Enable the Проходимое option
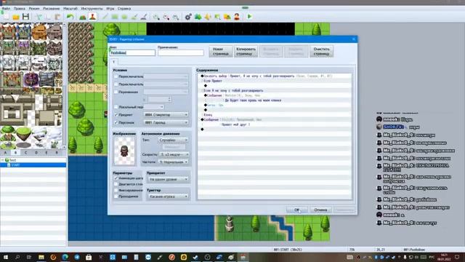Screen dimensions: 465x262 tap(116, 196)
